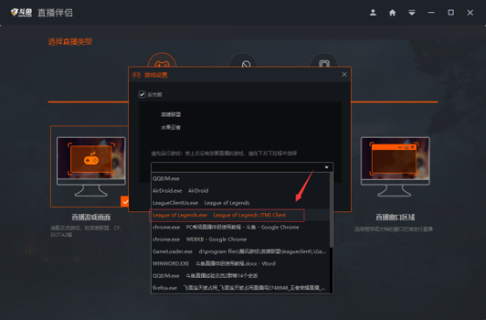Screen dimensions: 486x320
Task: Click the process list vertical scrollbar
Action: pyautogui.click(x=332, y=210)
